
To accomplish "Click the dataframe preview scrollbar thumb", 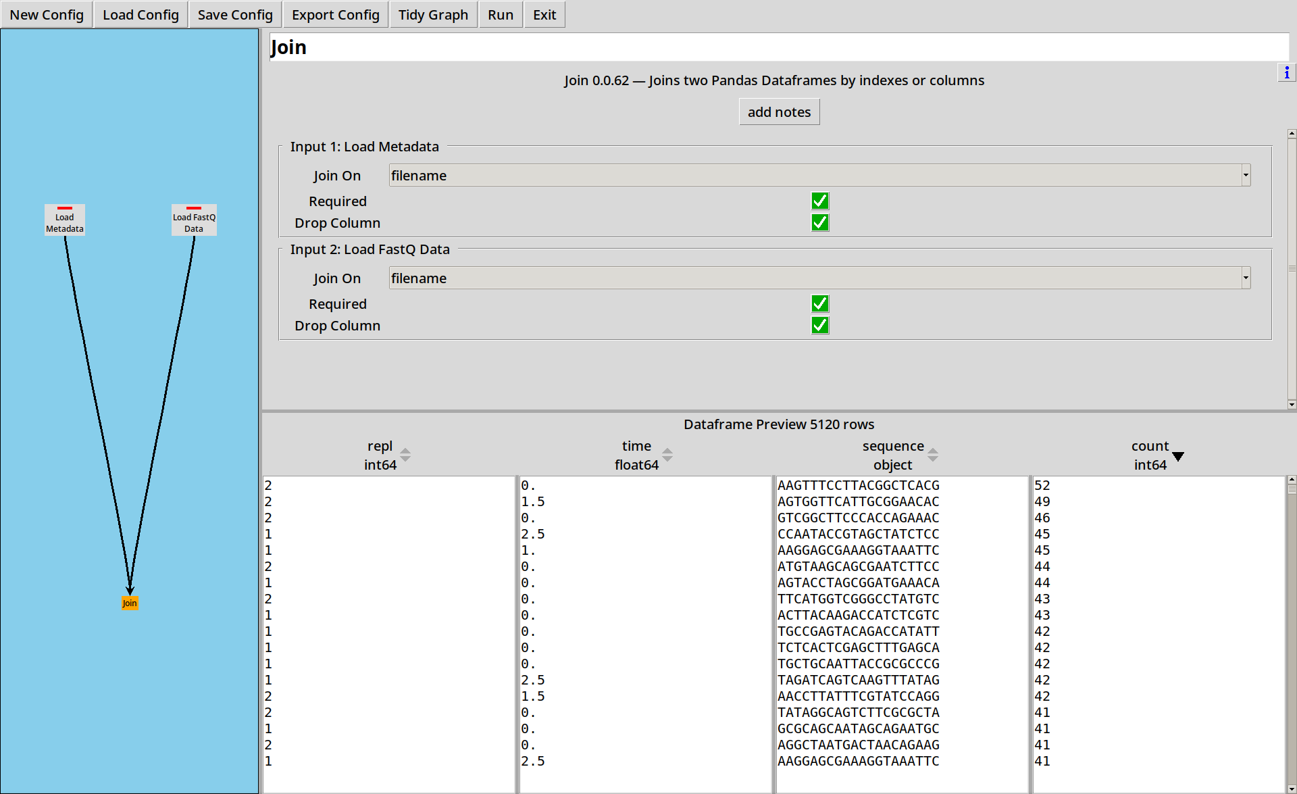I will coord(1292,489).
